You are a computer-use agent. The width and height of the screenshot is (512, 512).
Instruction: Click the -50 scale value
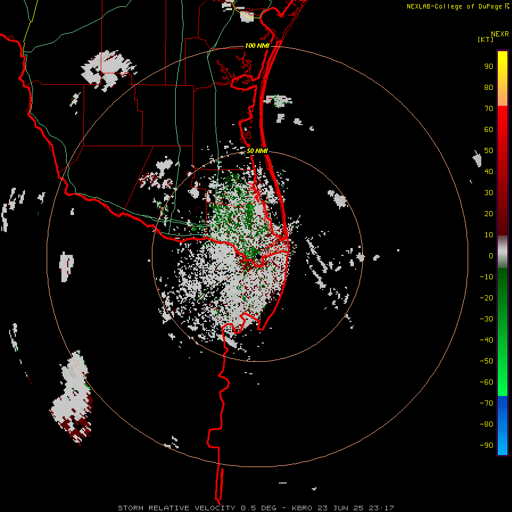tap(486, 361)
